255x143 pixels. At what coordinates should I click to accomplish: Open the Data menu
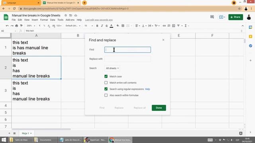(x=53, y=20)
